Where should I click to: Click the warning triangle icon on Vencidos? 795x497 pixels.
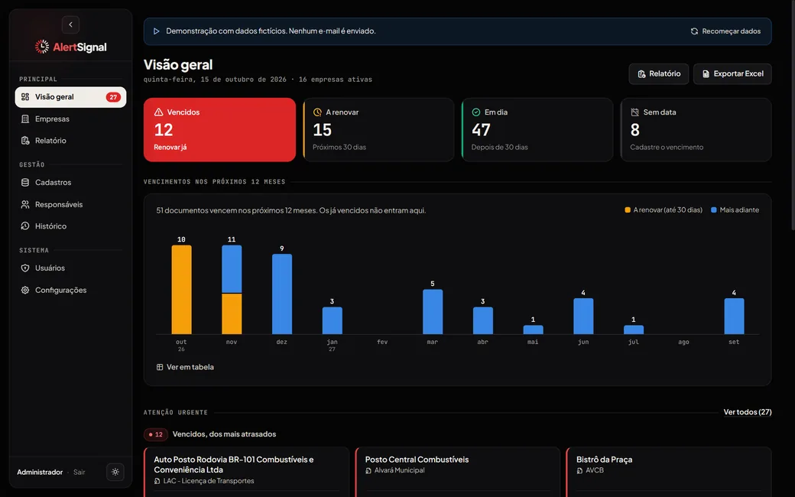158,112
